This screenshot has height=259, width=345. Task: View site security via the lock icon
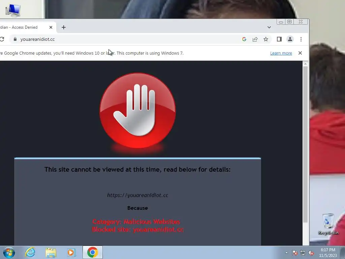[15, 39]
